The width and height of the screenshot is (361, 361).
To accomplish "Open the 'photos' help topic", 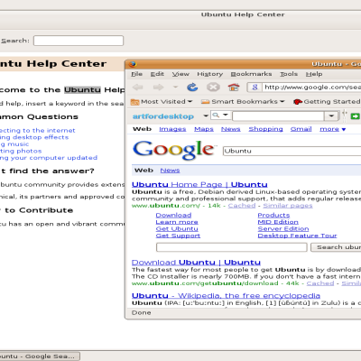I will pos(21,151).
